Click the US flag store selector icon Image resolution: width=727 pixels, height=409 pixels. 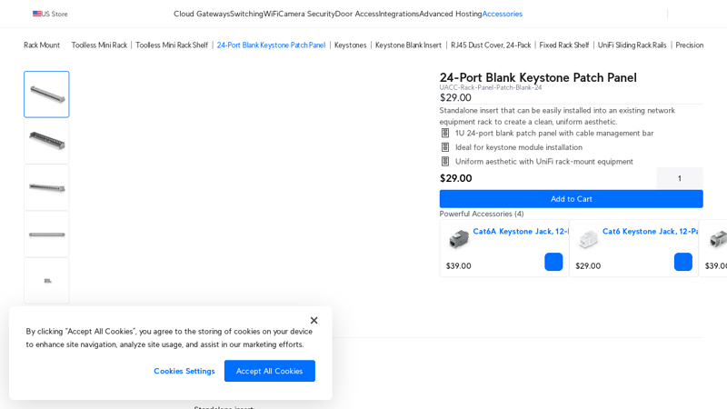coord(37,14)
